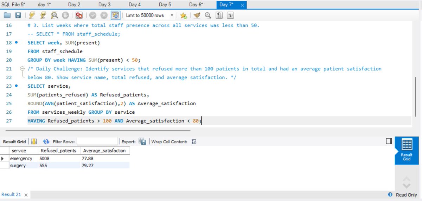Execute the query with the lightning bolt icon
This screenshot has height=201, width=422.
point(32,15)
